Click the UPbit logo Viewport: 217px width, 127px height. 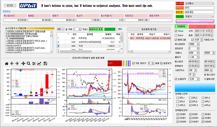pyautogui.click(x=28, y=5)
